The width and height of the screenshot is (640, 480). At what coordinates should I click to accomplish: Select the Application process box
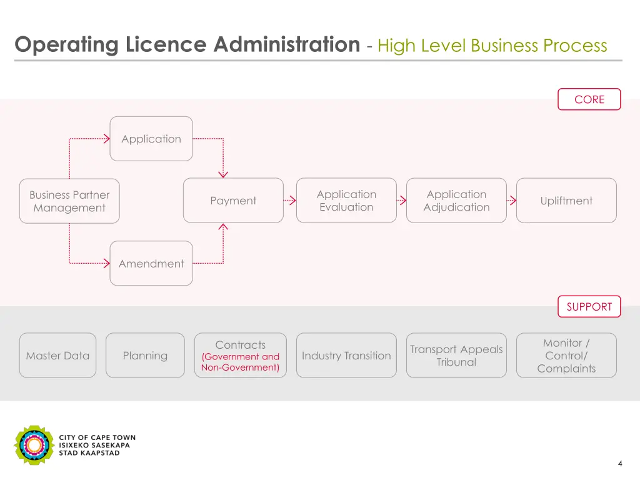tap(151, 139)
